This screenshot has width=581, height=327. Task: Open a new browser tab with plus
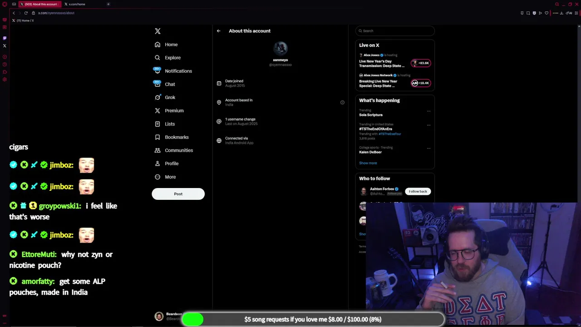tap(108, 4)
